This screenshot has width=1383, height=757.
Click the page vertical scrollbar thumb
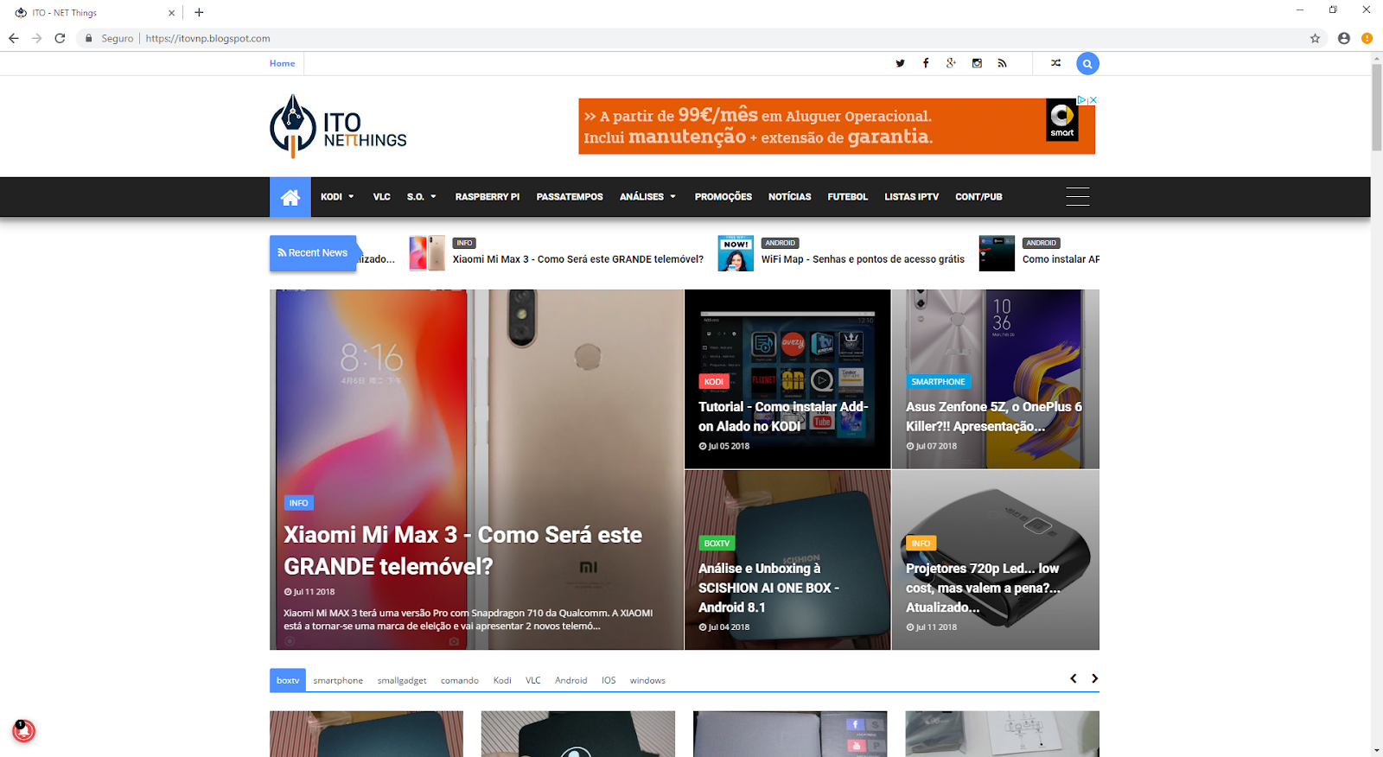click(x=1376, y=107)
